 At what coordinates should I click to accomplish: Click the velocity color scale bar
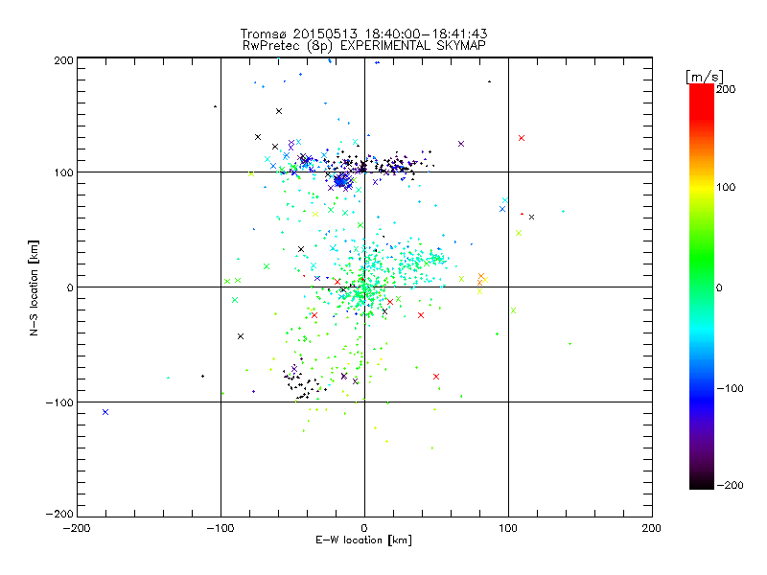pos(702,287)
